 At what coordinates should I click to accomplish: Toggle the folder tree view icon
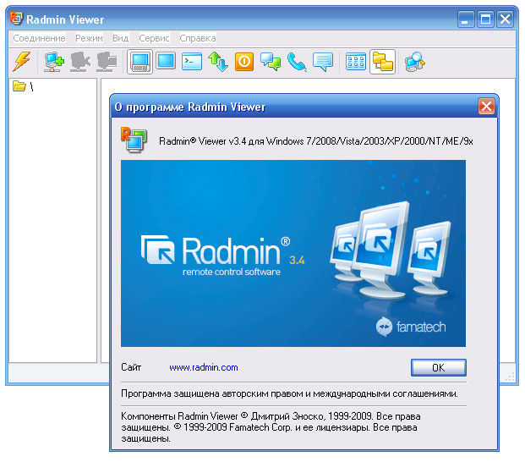[382, 62]
